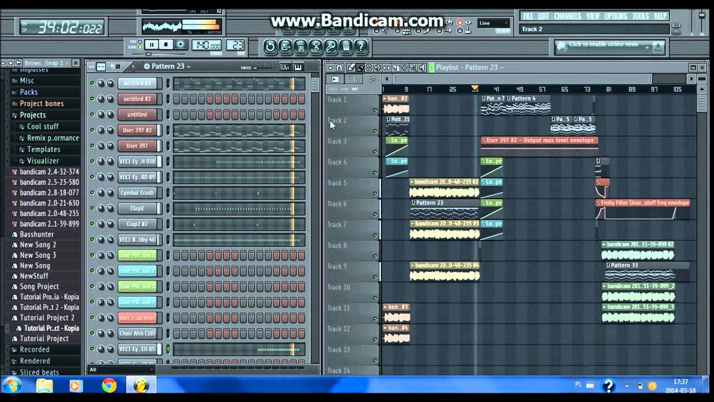The height and width of the screenshot is (402, 714).
Task: Select the playlist mute tool
Action: [378, 68]
